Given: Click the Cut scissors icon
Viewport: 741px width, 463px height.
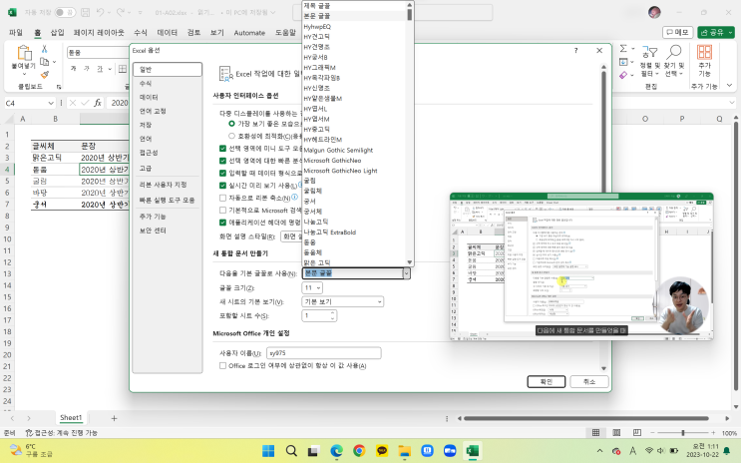Looking at the screenshot, I should 45,48.
